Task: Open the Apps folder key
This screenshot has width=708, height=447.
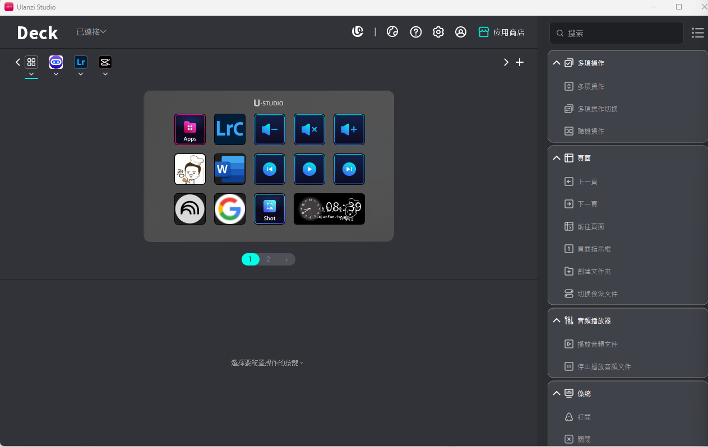Action: click(190, 129)
